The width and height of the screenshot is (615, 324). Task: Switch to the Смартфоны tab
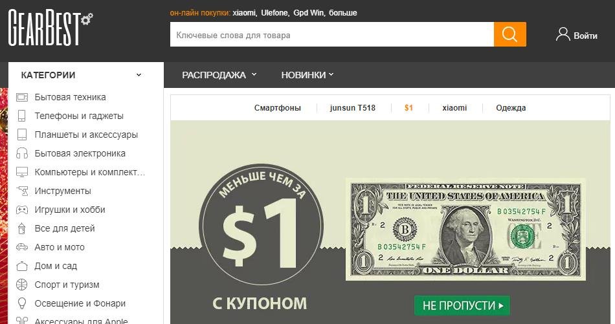pyautogui.click(x=277, y=108)
